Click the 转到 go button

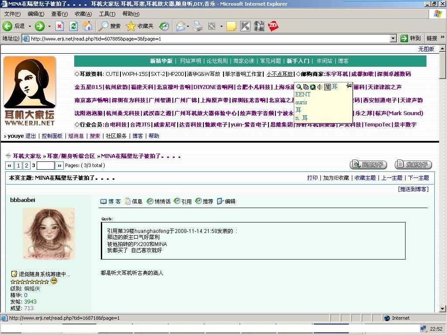[x=410, y=38]
